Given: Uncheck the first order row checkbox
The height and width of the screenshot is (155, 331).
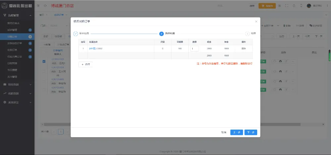Looking at the screenshot, I should [x=44, y=61].
